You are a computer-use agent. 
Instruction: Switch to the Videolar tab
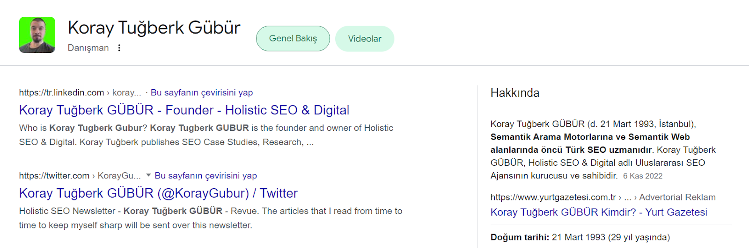coord(365,39)
